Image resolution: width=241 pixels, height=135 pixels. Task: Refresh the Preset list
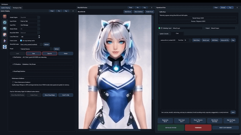(x=56, y=49)
